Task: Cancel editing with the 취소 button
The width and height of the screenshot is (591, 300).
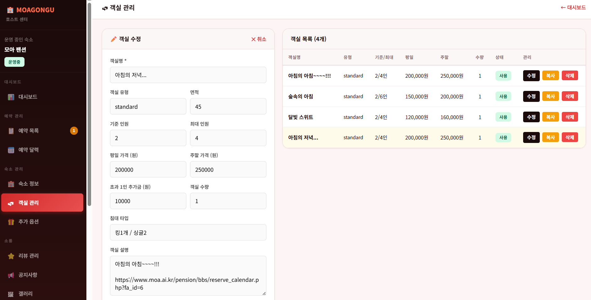Action: [x=259, y=39]
